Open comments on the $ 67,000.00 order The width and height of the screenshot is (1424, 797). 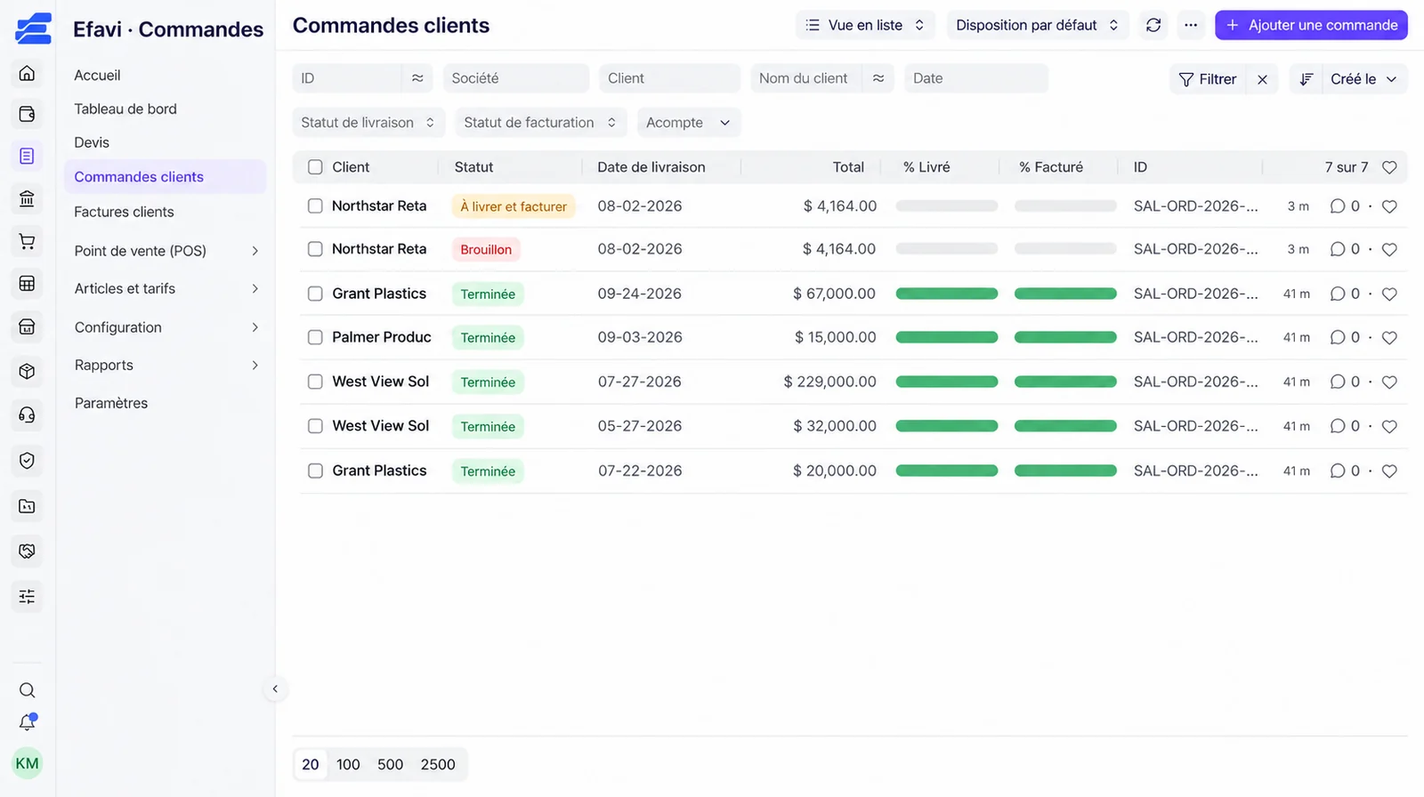1344,294
